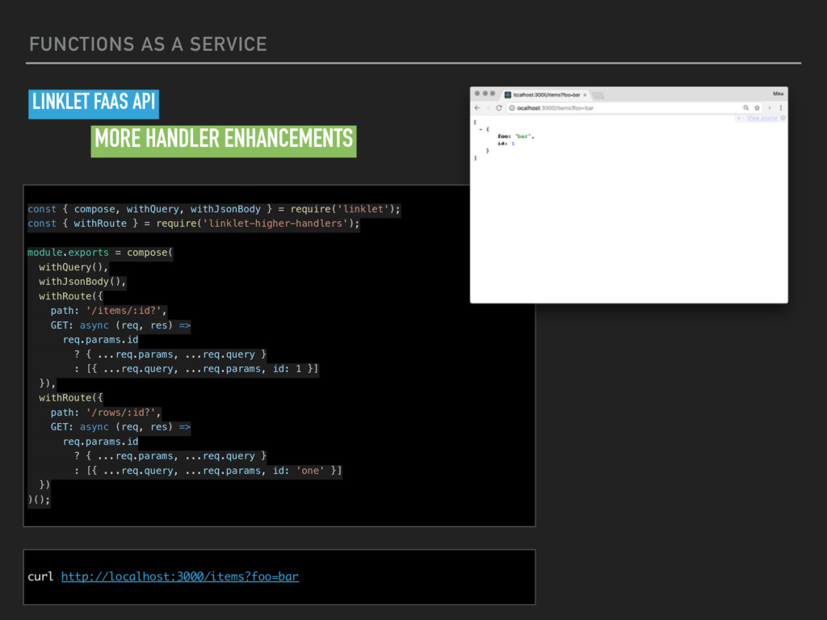Click the require('linklet-higher-handlers') line
Viewport: 827px width, 620px height.
[x=194, y=224]
